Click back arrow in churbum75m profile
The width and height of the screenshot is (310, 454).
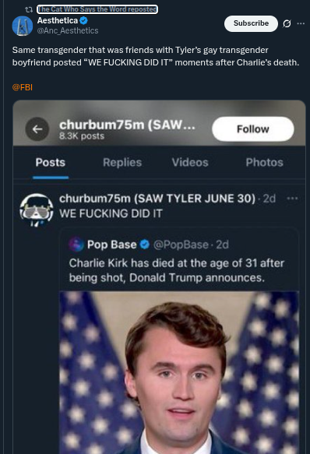click(37, 129)
